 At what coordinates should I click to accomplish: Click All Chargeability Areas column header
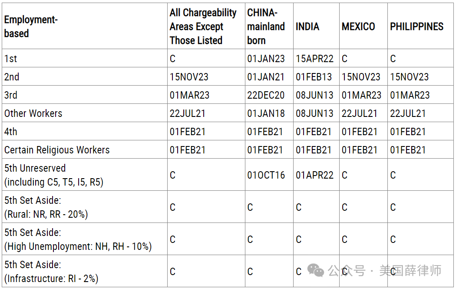click(203, 27)
